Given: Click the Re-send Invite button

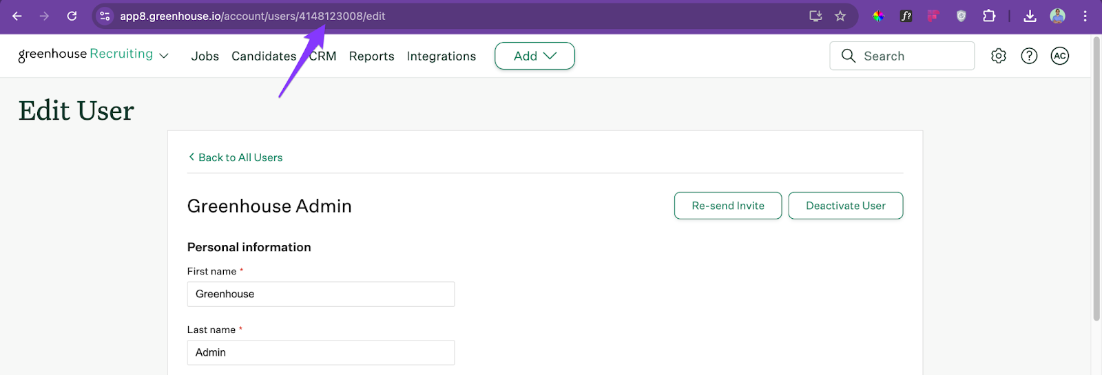Looking at the screenshot, I should coord(727,206).
